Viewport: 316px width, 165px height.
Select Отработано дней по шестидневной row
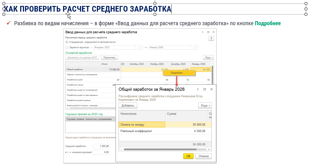(x=83, y=95)
